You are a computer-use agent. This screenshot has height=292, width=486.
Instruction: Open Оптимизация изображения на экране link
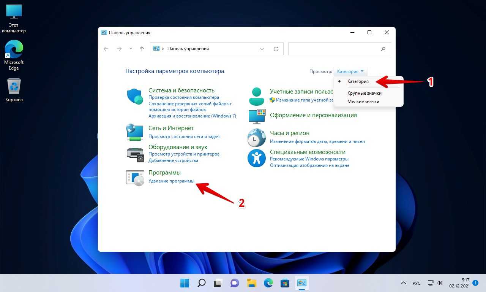309,165
